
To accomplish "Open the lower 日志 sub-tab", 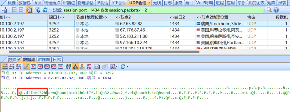I will (57, 59).
